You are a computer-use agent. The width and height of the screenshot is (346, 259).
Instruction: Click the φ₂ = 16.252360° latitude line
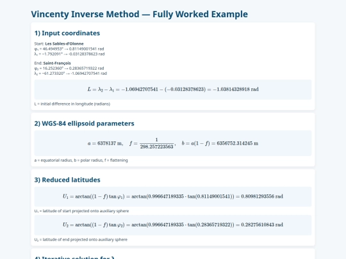[x=69, y=68]
